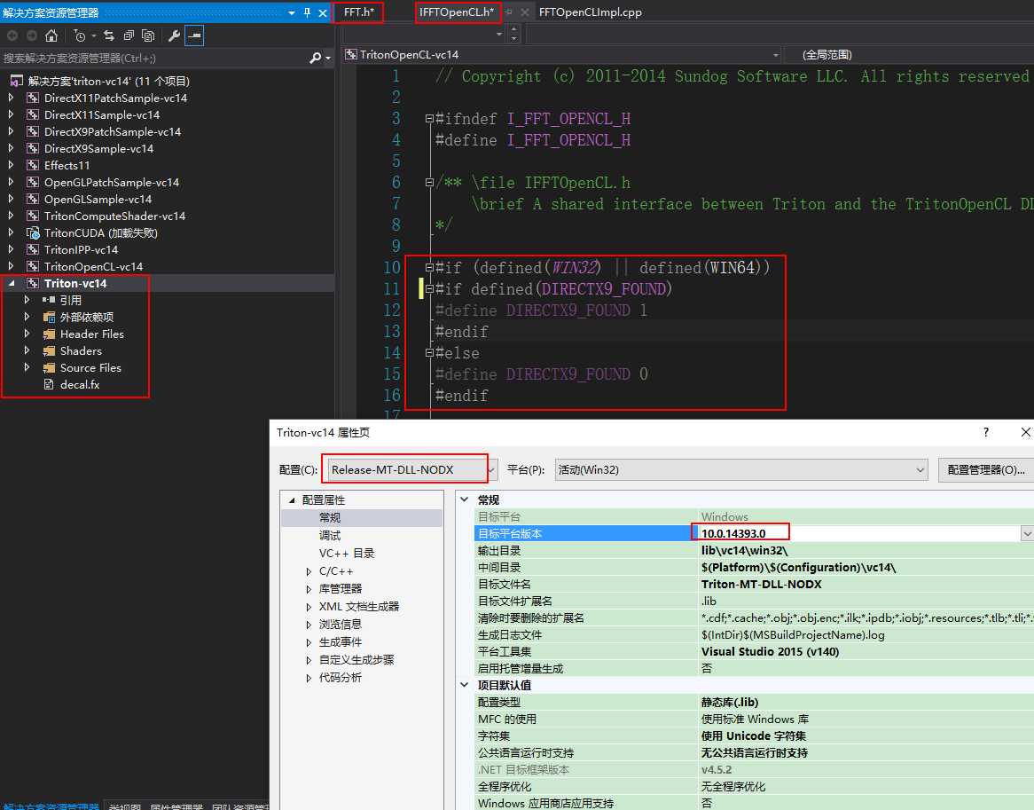Image resolution: width=1034 pixels, height=810 pixels.
Task: Click the search magnifier icon in Solution Explorer
Action: [316, 58]
